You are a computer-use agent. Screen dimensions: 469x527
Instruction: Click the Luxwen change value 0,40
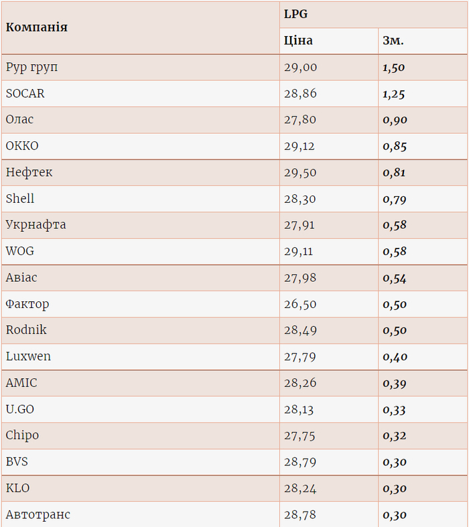395,357
